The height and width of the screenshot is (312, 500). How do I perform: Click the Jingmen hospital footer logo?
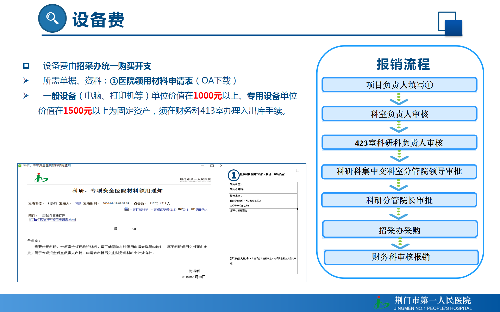pos(381,302)
